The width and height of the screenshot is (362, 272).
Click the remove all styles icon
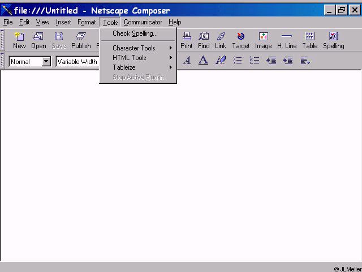tap(221, 61)
